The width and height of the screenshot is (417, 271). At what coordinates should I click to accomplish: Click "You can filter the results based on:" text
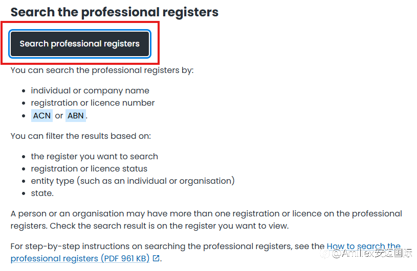tap(81, 136)
